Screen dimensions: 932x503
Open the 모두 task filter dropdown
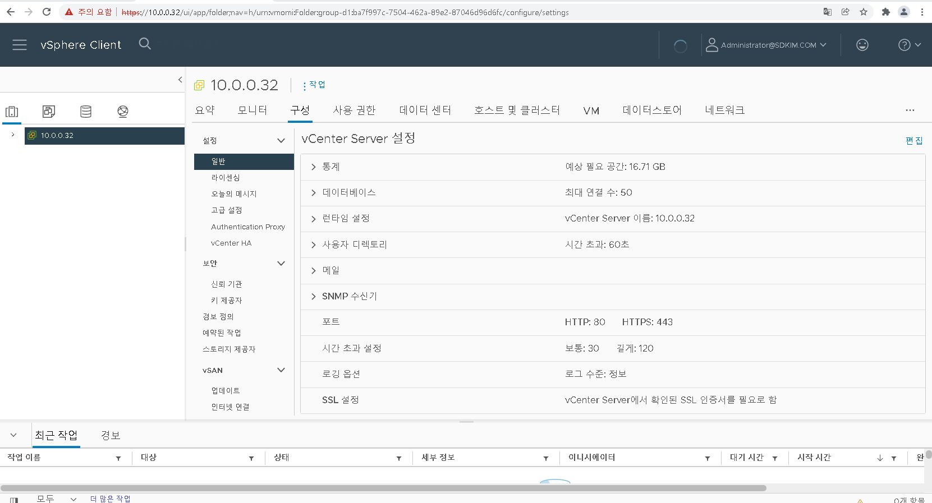click(x=56, y=499)
